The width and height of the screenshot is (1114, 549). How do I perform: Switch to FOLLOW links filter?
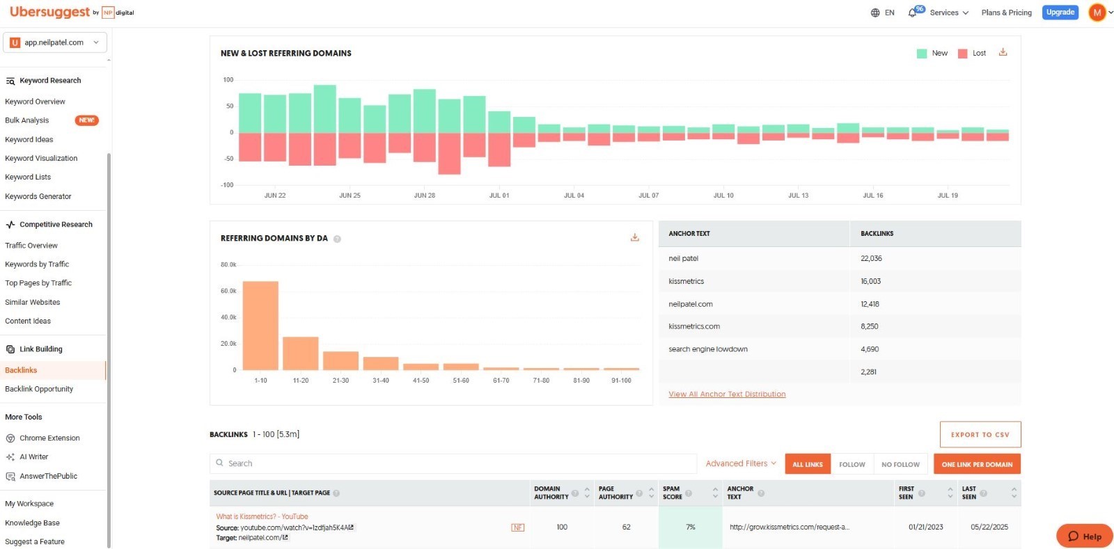tap(852, 464)
